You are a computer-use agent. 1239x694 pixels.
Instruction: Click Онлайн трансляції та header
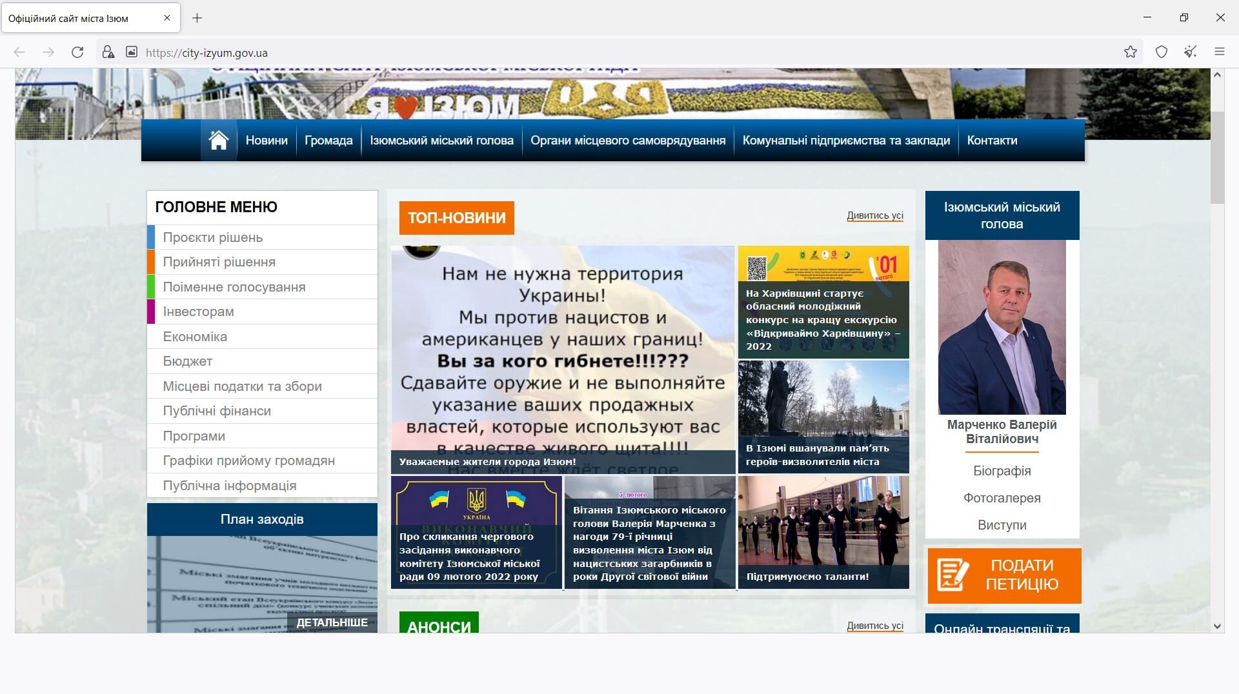coord(1002,624)
